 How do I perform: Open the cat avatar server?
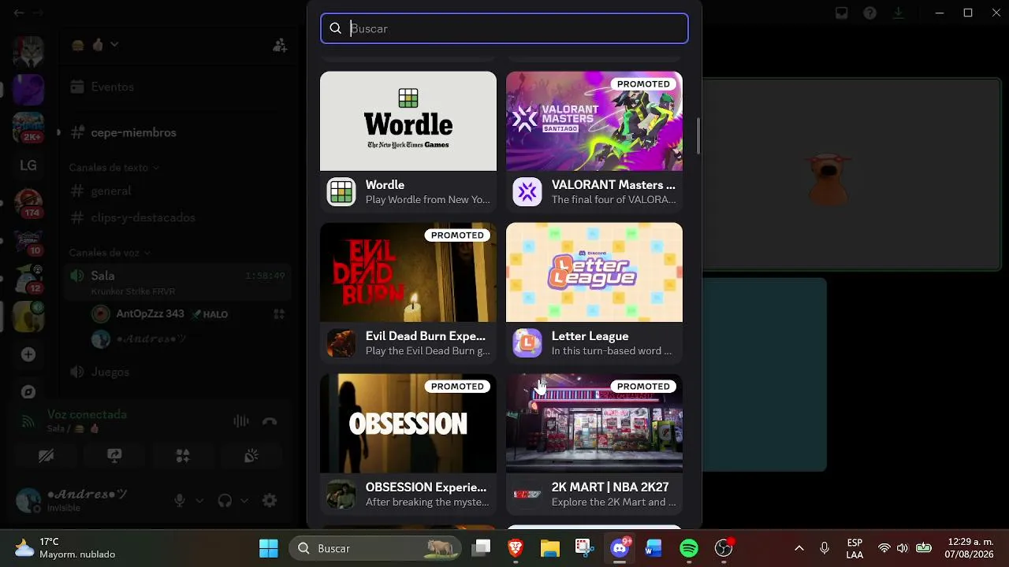click(x=28, y=50)
